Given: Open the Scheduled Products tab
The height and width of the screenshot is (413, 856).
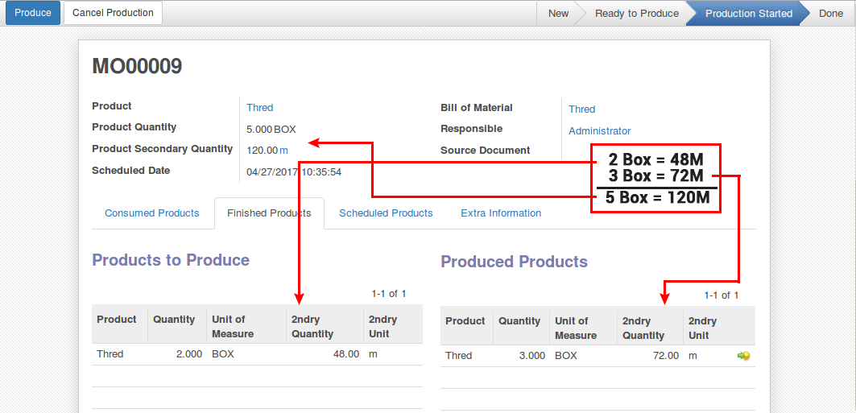Looking at the screenshot, I should (386, 213).
